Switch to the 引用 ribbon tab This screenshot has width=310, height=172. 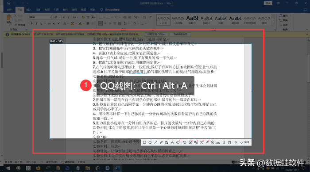(x=56, y=10)
